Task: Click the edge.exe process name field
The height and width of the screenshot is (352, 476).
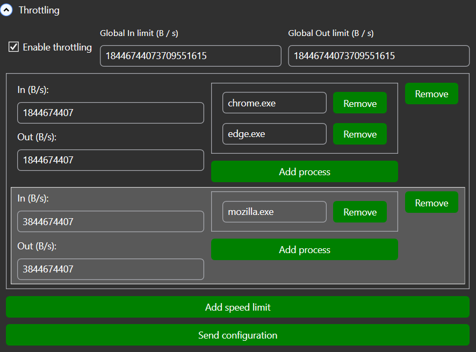Action: click(274, 134)
